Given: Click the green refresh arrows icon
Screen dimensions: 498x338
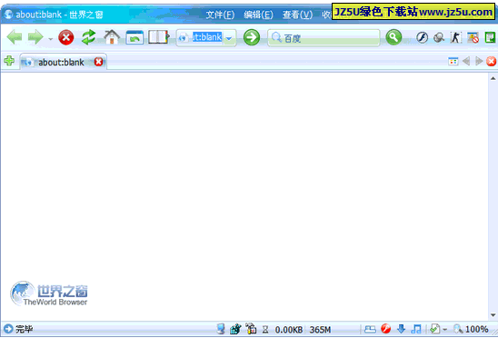Looking at the screenshot, I should [x=89, y=37].
